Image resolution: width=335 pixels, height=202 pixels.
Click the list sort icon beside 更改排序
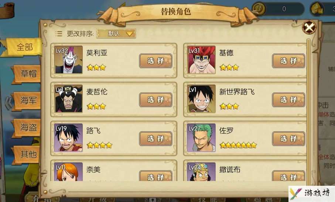point(58,34)
